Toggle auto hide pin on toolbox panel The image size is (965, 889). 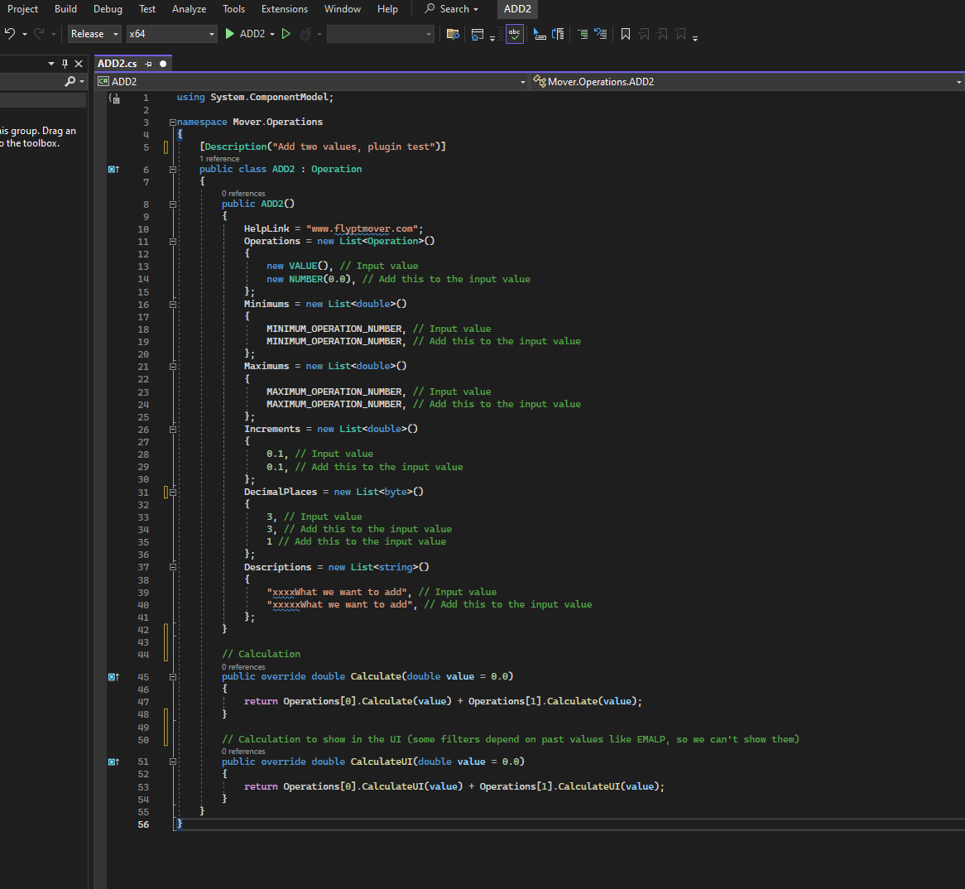(65, 64)
